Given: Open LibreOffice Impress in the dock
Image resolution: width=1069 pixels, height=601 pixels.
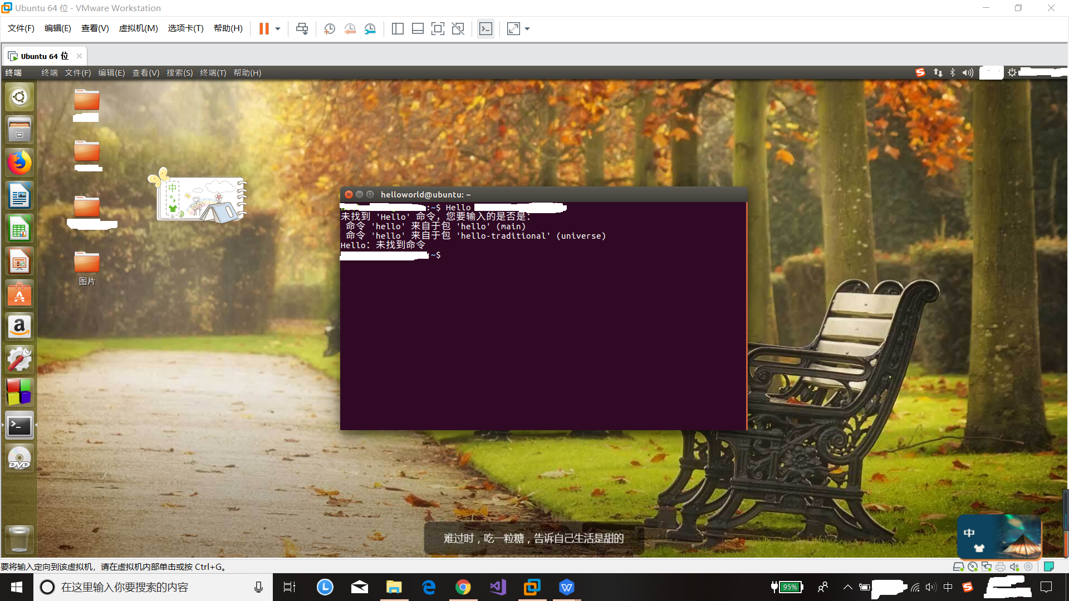Looking at the screenshot, I should [x=19, y=262].
